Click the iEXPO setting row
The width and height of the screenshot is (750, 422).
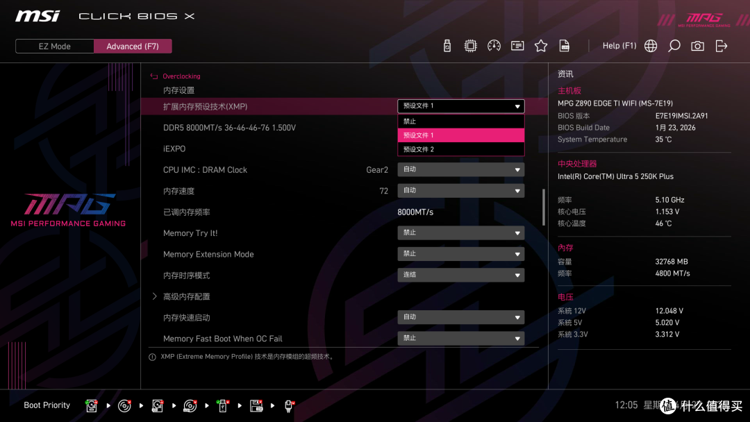pos(174,149)
